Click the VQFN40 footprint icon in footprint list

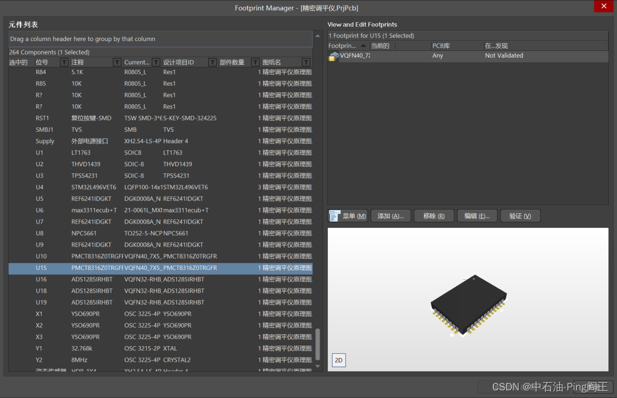tap(334, 56)
